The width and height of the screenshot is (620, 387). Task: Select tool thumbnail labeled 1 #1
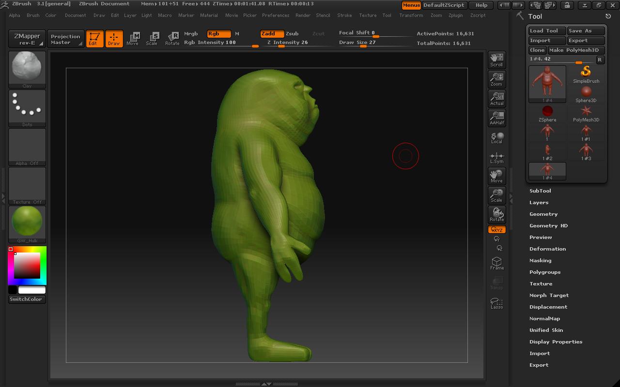click(586, 133)
